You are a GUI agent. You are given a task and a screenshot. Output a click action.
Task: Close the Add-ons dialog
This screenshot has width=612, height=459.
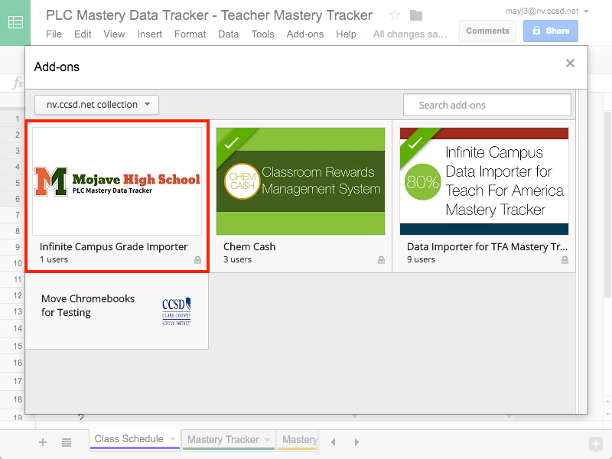pyautogui.click(x=570, y=63)
